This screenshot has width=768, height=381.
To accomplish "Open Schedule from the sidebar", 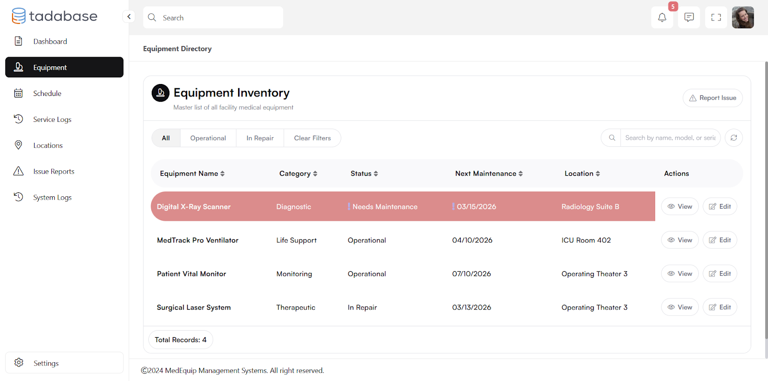I will 47,94.
